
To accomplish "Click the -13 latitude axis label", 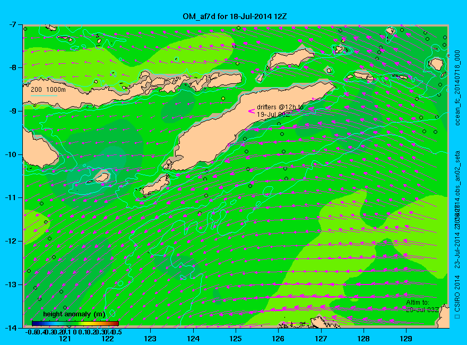I will pyautogui.click(x=10, y=284).
